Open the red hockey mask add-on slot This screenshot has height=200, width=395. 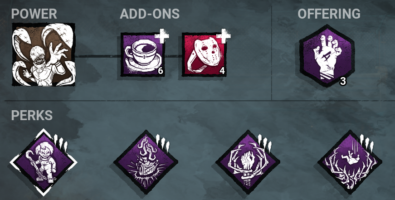[x=204, y=55]
